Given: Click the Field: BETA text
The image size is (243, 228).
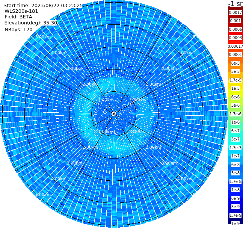Looking at the screenshot, I should point(18,17).
